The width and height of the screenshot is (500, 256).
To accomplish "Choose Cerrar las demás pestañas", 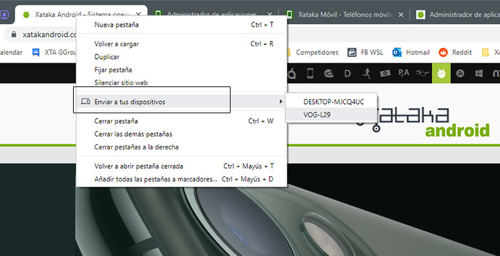I will pos(182,134).
